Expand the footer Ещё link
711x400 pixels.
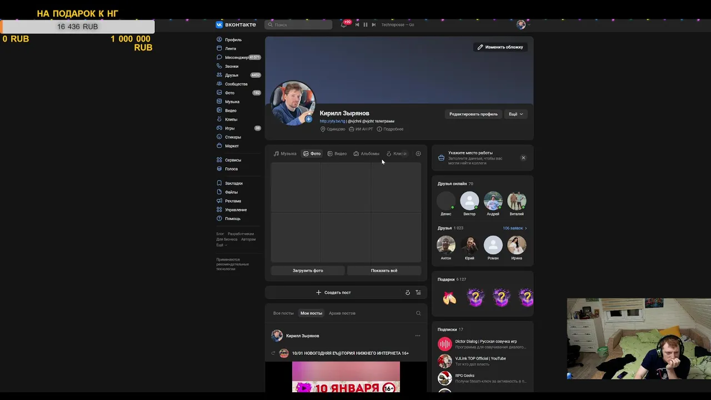click(x=221, y=245)
